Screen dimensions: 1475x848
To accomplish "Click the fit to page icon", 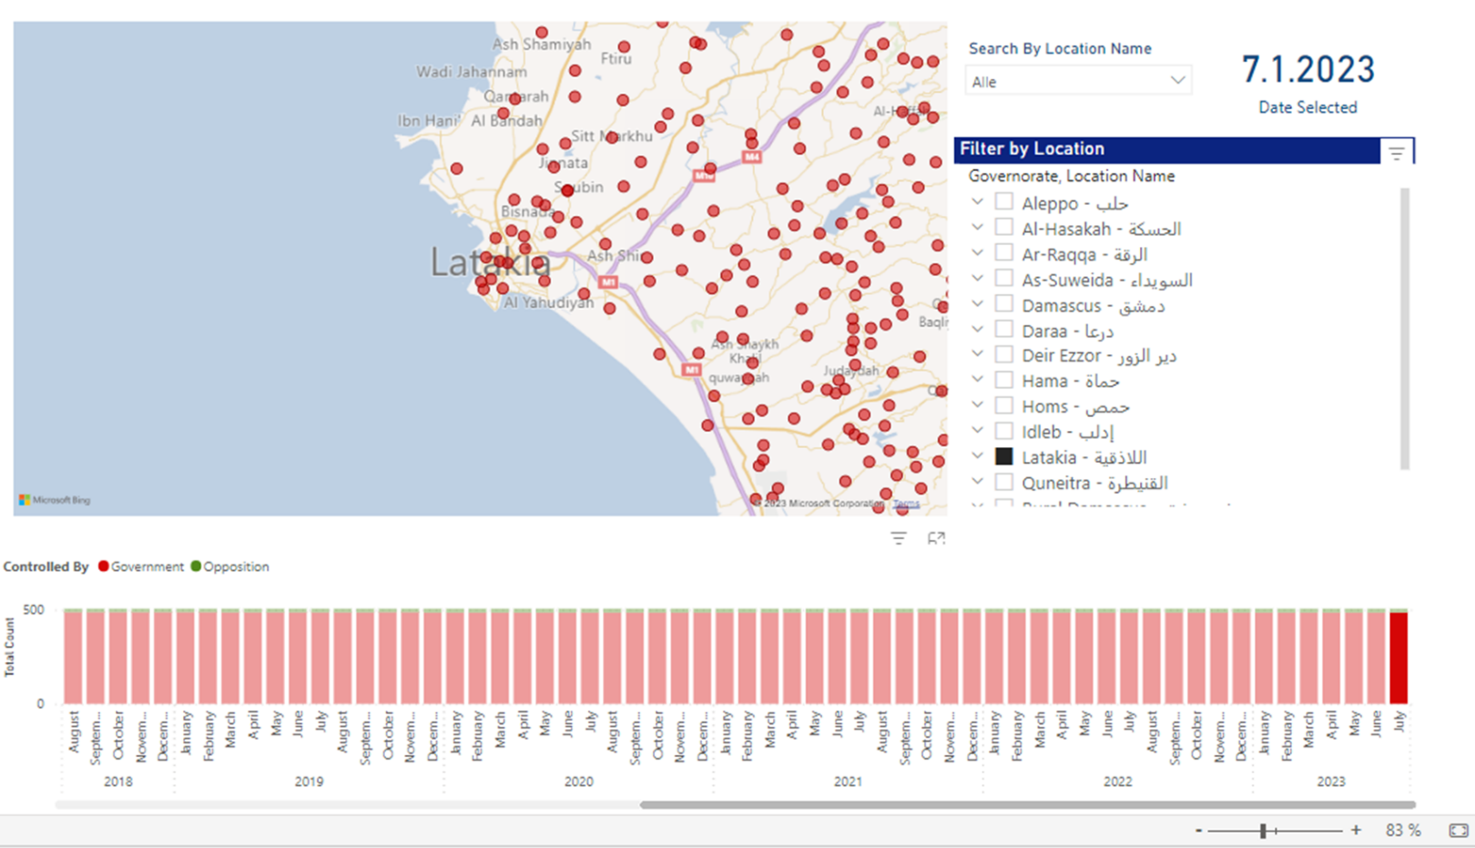I will tap(1458, 830).
